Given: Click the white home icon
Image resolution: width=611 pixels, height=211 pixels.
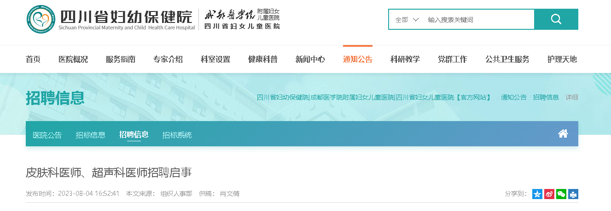Looking at the screenshot, I should point(563,133).
